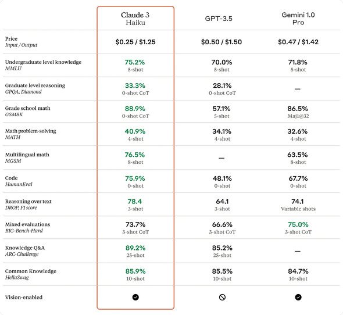Image resolution: width=343 pixels, height=315 pixels.
Task: Click the Gemini 1.0 Pro vision checkmark icon
Action: pyautogui.click(x=298, y=297)
